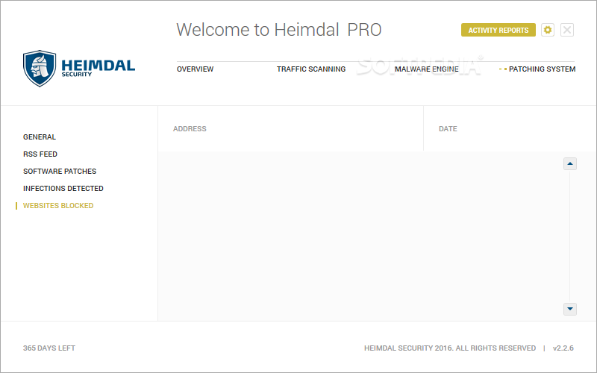Click the v2.2.6 version text
Screen dimensions: 597x373
click(x=563, y=348)
